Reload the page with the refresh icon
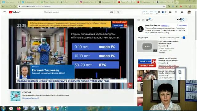Viewport: 197px width, 111px height. pyautogui.click(x=11, y=6)
